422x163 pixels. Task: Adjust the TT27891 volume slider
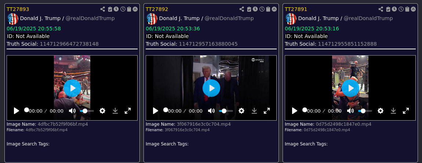coord(365,111)
